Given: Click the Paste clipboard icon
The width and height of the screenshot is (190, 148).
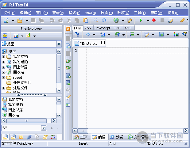Looking at the screenshot, I should pyautogui.click(x=85, y=20).
